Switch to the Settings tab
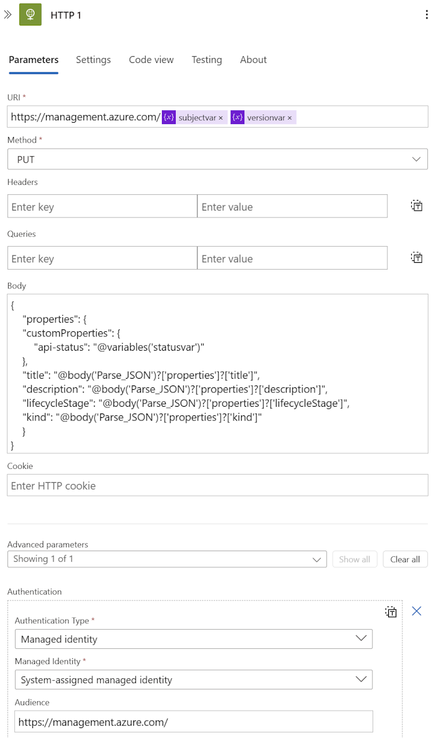The height and width of the screenshot is (738, 433). [x=93, y=60]
